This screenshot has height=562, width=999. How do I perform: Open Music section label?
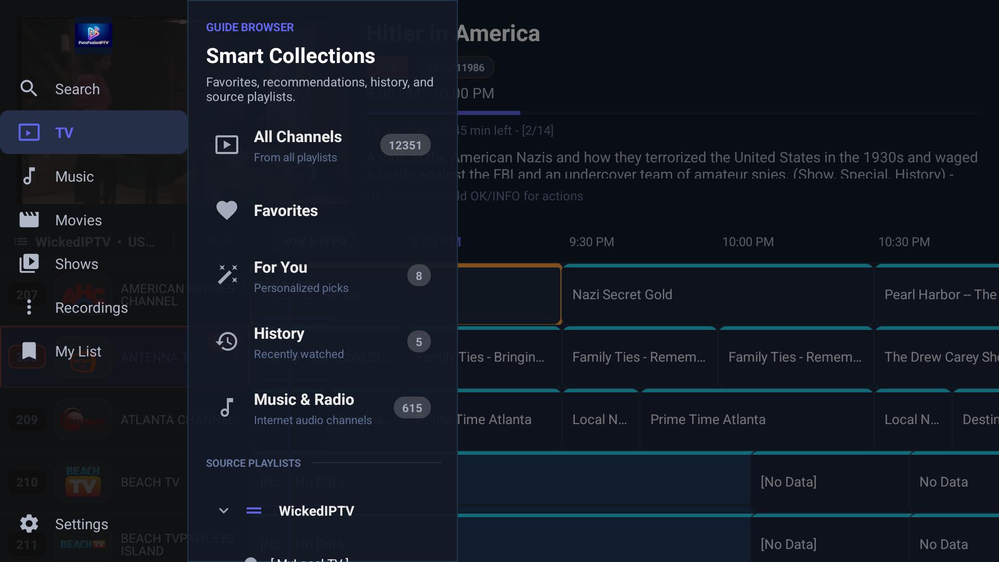click(x=74, y=177)
